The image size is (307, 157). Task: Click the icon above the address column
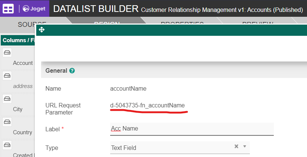point(7,76)
